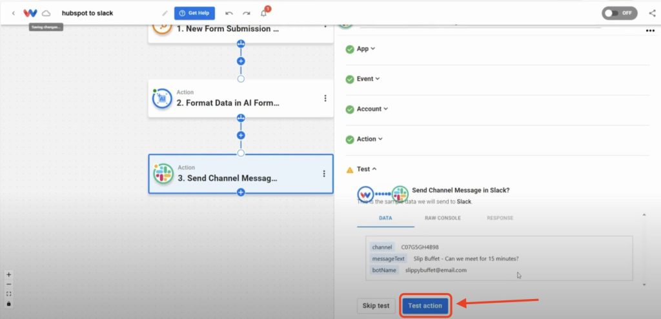
Task: Click the workflow title hubspot to slack
Action: [x=87, y=13]
